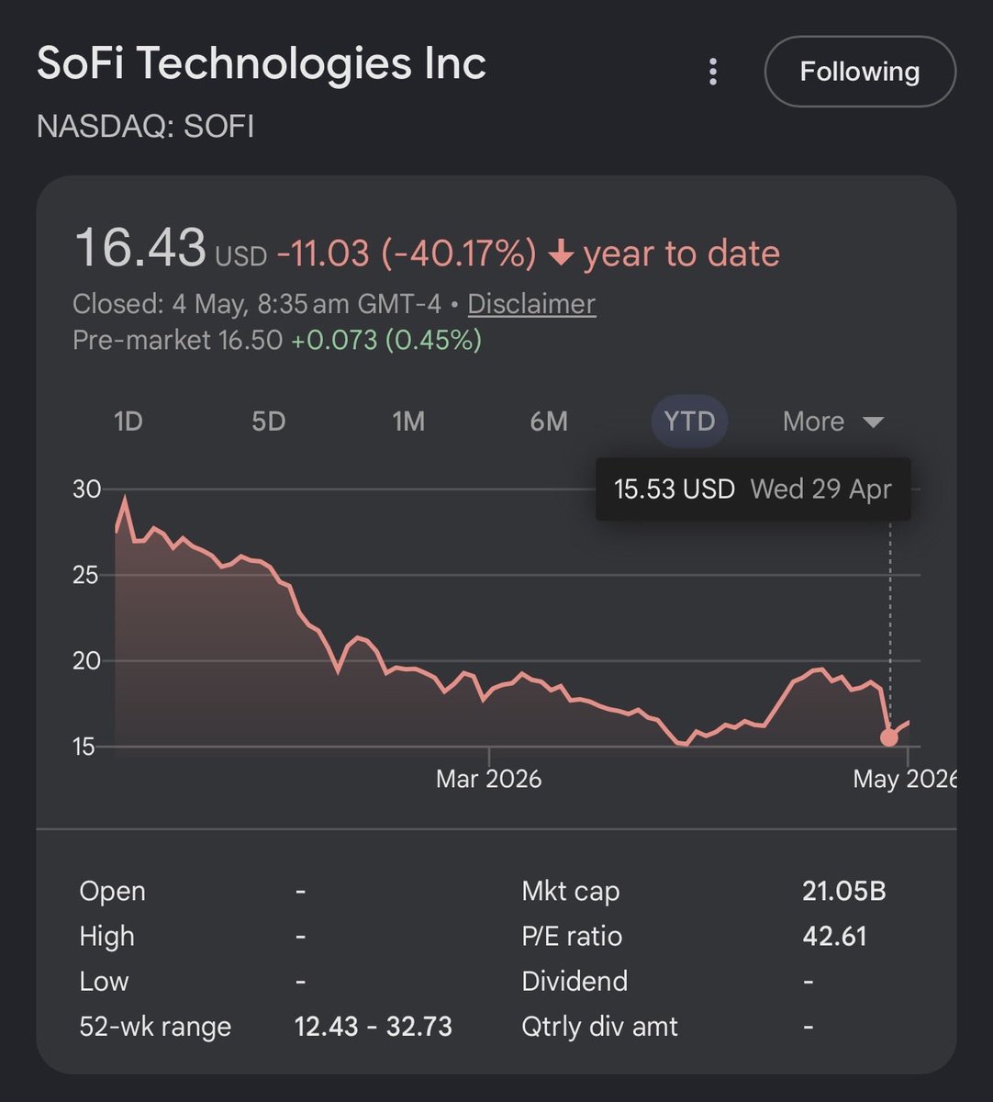Viewport: 993px width, 1102px height.
Task: Click the P/E ratio label
Action: pyautogui.click(x=572, y=936)
